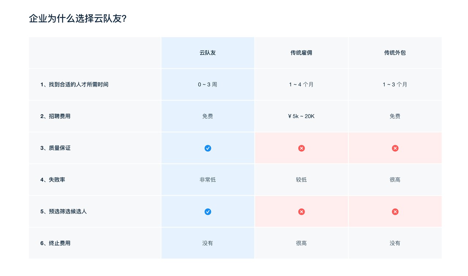
Task: Click the 终止费用 row label
Action: coord(55,243)
